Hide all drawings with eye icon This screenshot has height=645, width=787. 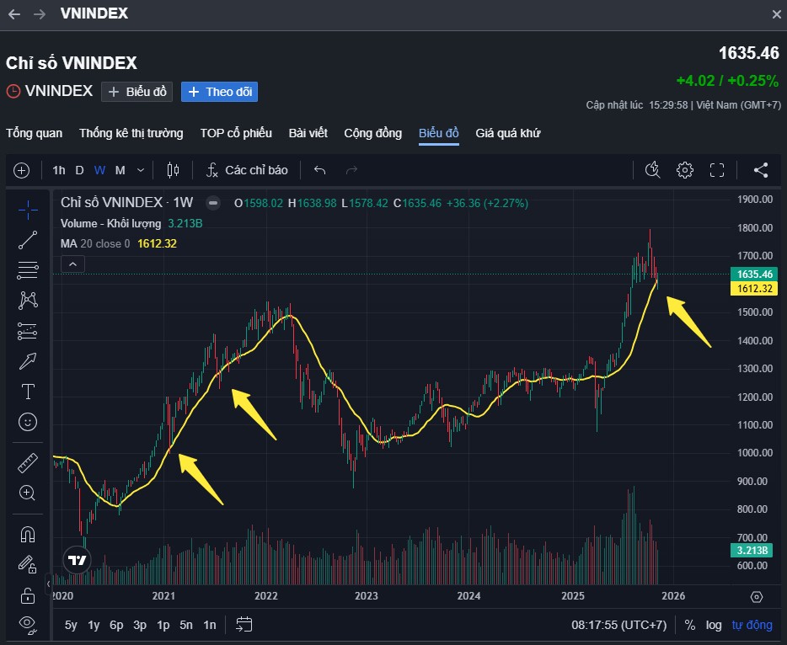28,624
